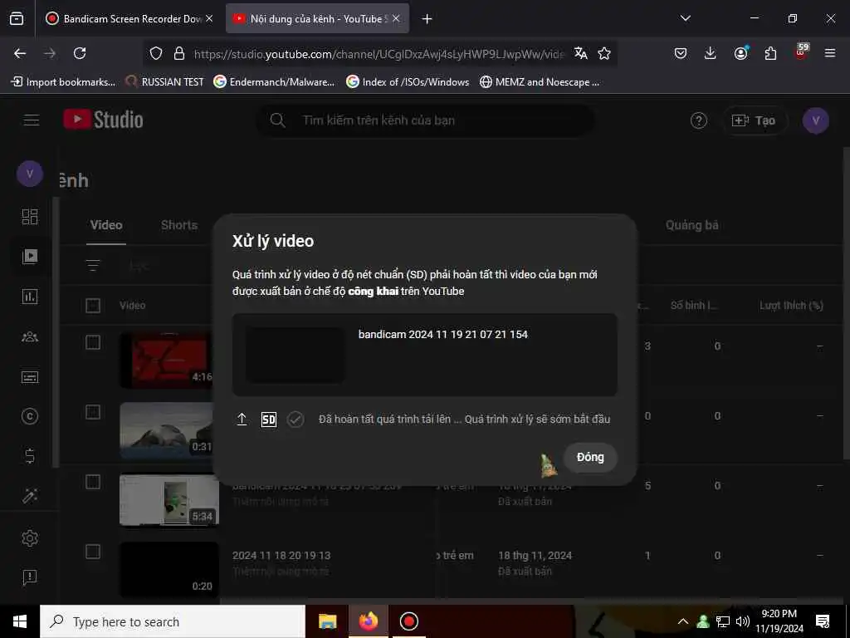Open the 0:31 video thumbnail
The image size is (850, 638).
tap(166, 430)
